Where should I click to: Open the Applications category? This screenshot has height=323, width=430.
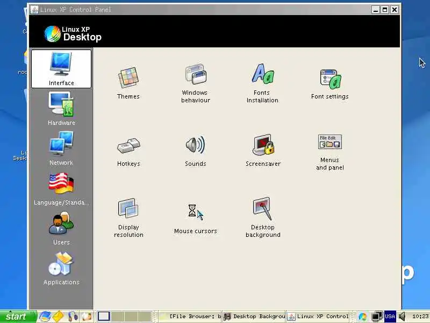pos(61,268)
